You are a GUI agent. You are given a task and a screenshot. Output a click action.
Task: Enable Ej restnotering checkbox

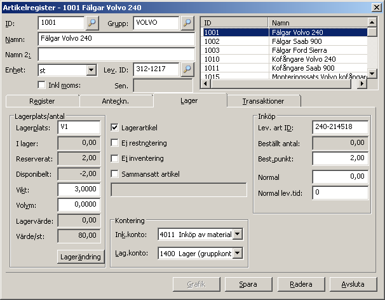(x=114, y=143)
